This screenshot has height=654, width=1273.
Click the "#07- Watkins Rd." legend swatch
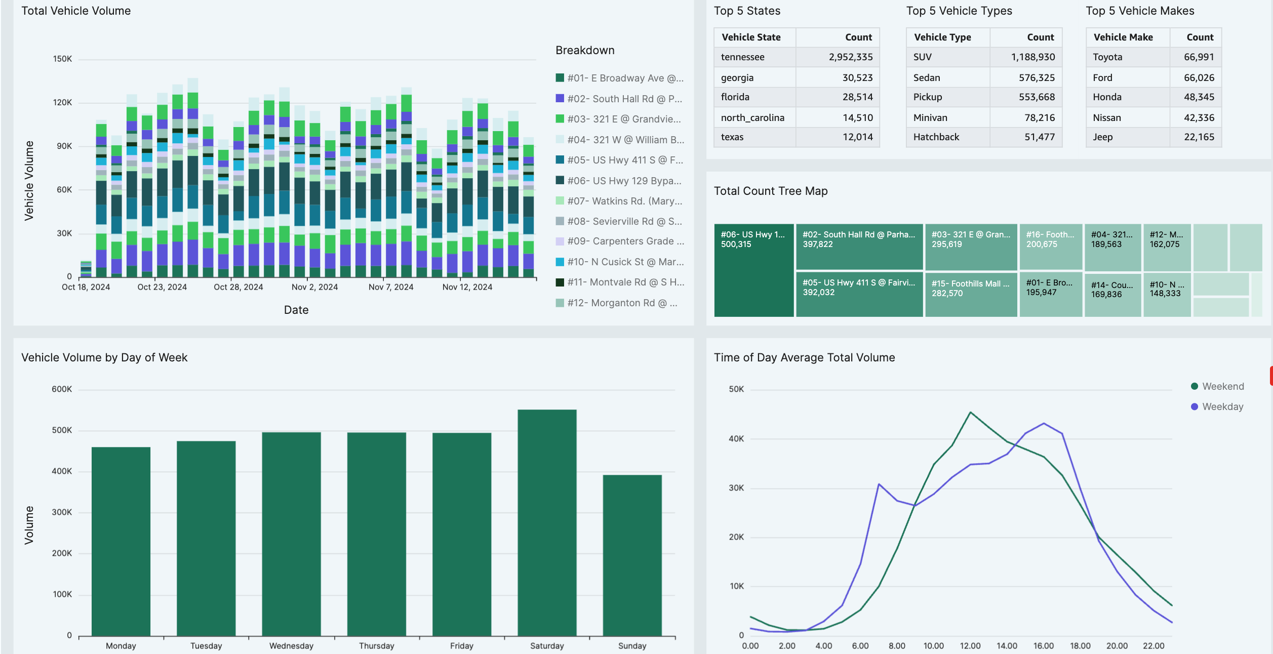(559, 201)
